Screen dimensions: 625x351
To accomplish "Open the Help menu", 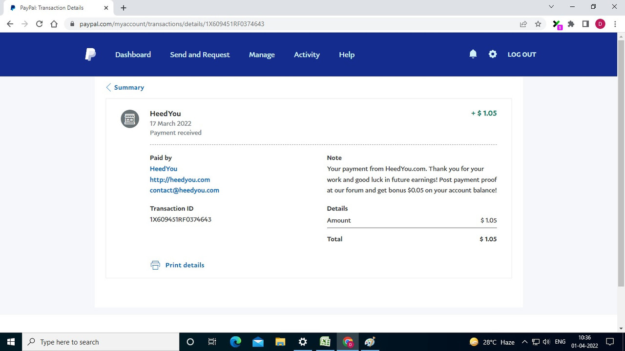I will click(347, 55).
